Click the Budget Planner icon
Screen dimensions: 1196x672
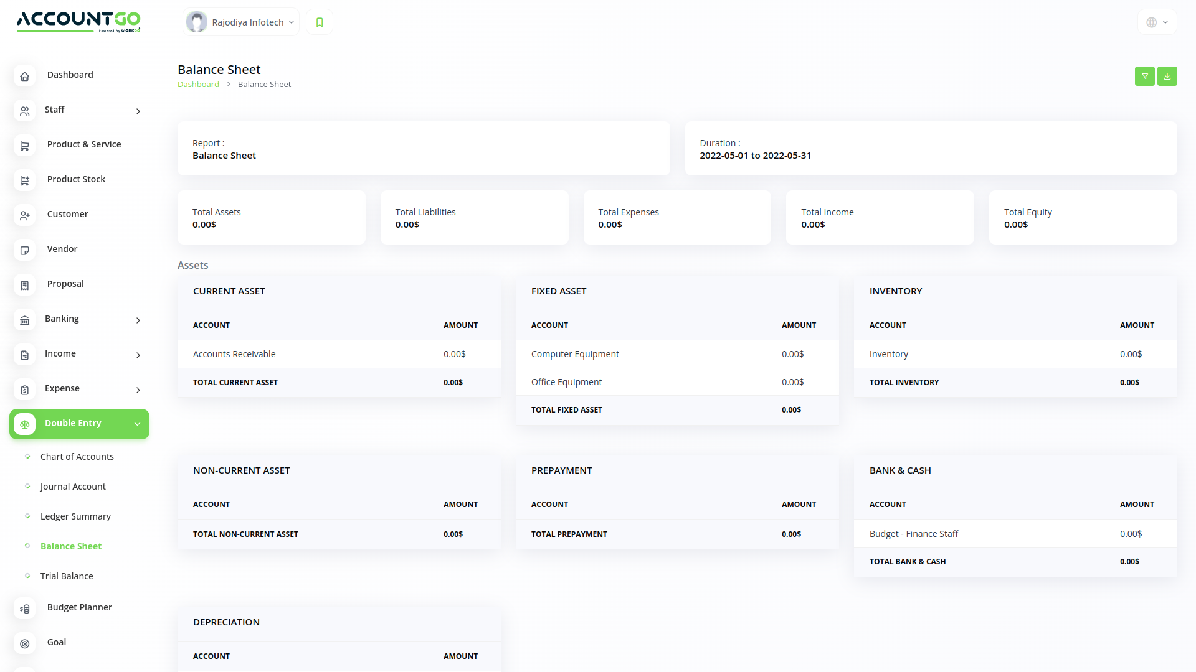pos(24,609)
